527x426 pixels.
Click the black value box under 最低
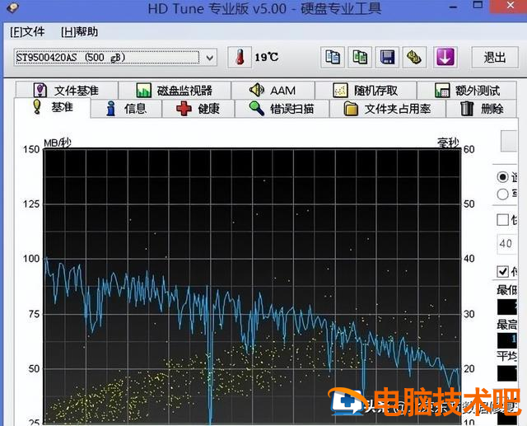point(507,307)
